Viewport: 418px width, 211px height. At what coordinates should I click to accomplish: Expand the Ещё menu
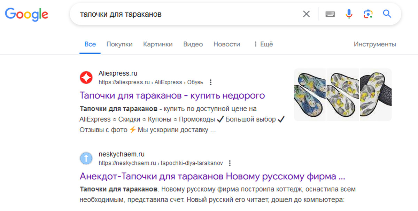tap(263, 44)
